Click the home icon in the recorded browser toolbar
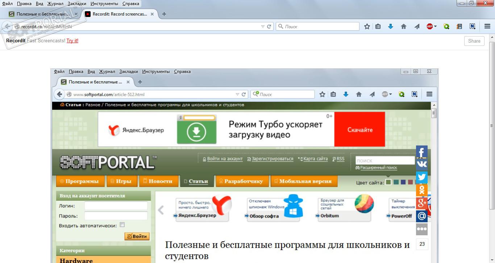The width and height of the screenshot is (495, 263). pos(359,94)
